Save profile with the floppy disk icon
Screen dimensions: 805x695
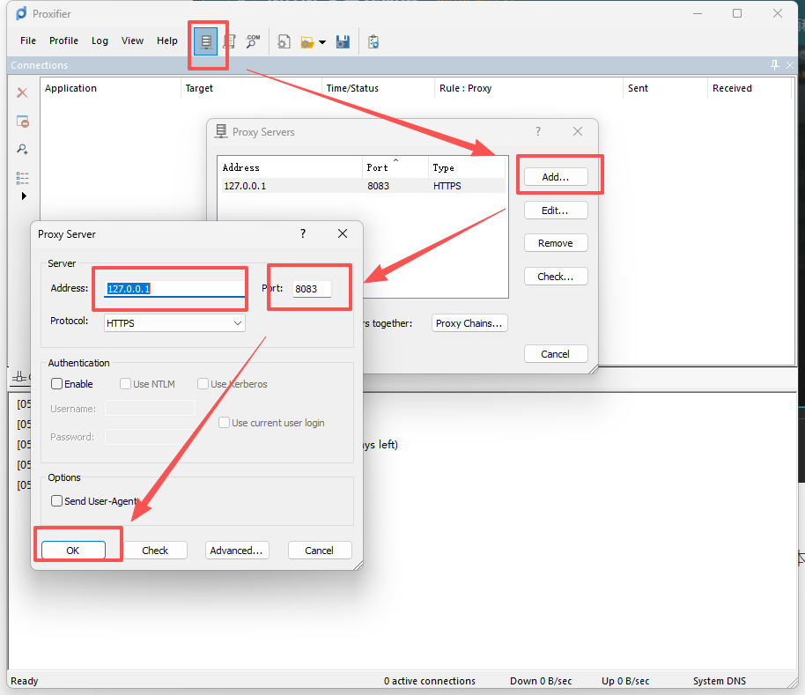click(343, 42)
